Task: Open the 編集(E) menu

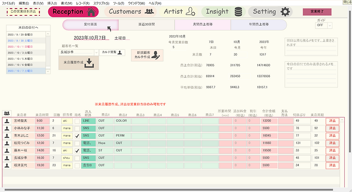Action: pos(23,3)
